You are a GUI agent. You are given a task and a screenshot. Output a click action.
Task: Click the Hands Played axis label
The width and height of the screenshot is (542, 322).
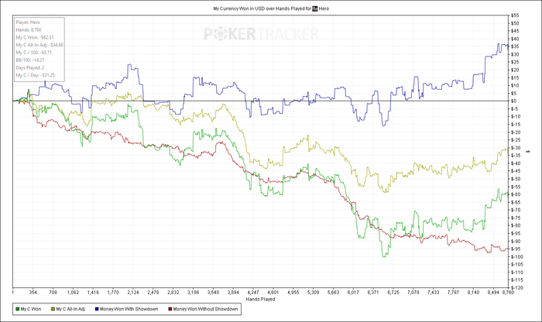(260, 300)
